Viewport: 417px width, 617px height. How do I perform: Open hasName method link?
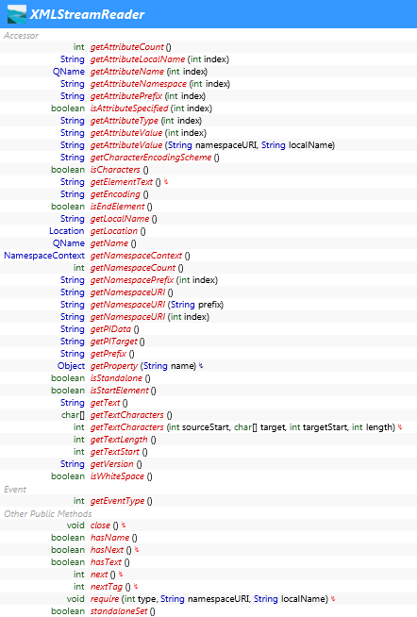tap(109, 537)
